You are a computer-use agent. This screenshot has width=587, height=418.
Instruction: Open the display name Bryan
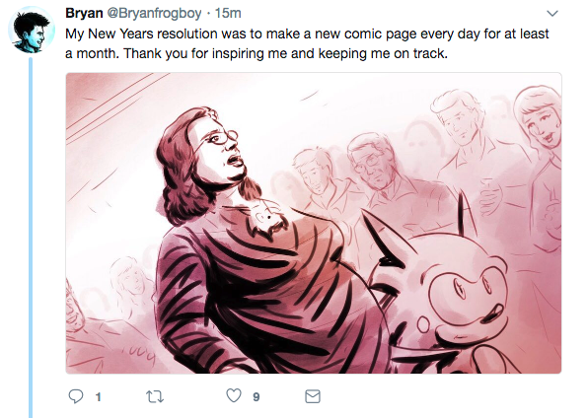tap(84, 13)
